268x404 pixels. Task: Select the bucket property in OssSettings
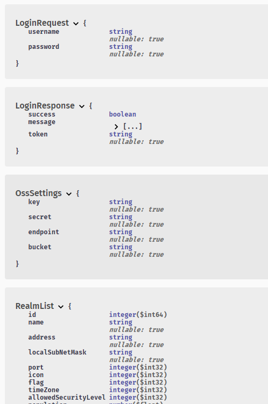40,247
